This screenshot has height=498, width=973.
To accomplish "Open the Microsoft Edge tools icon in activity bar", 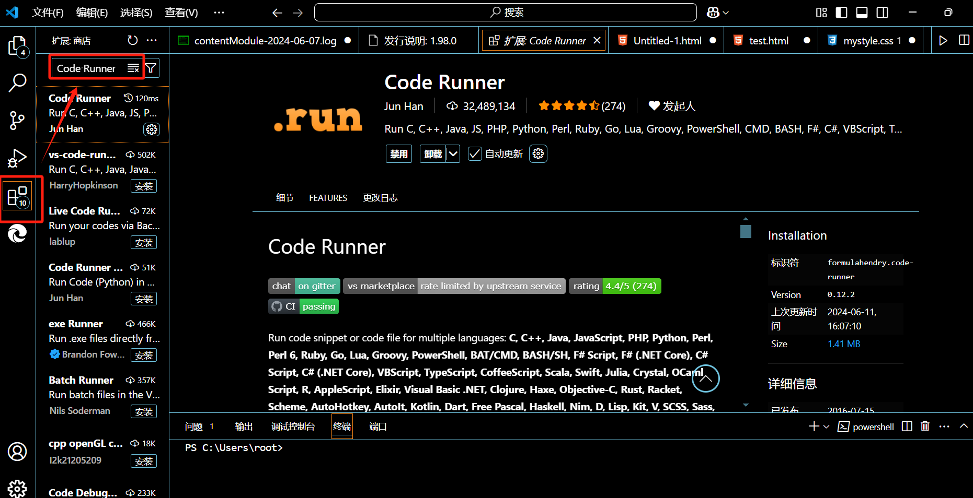I will tap(17, 233).
